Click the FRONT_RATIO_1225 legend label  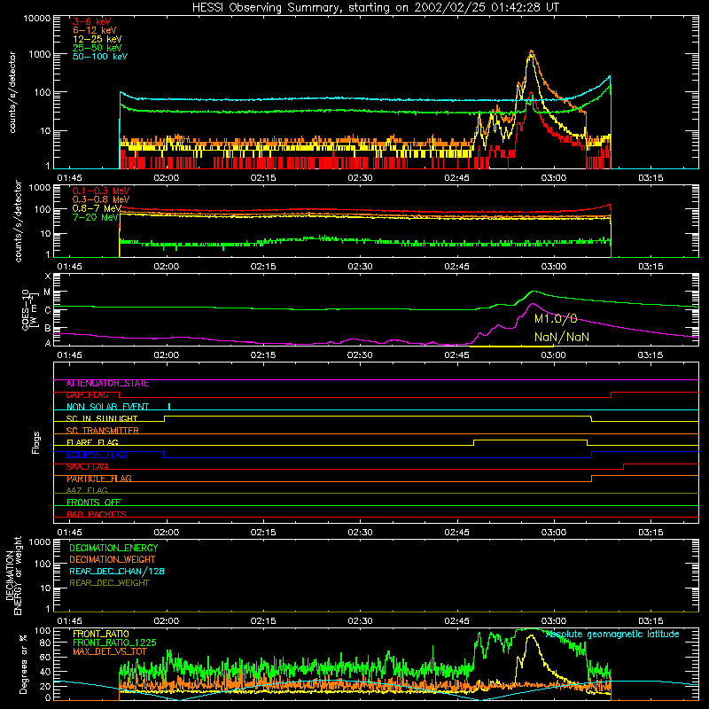point(114,643)
